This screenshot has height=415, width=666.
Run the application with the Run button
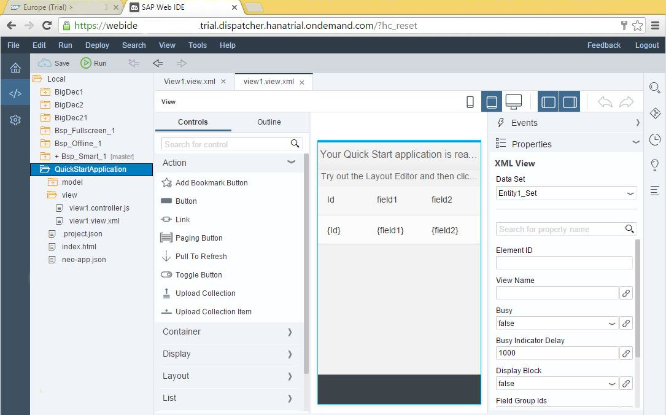(x=93, y=63)
